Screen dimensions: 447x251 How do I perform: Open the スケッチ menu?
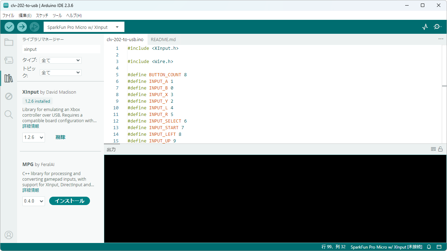pos(42,16)
